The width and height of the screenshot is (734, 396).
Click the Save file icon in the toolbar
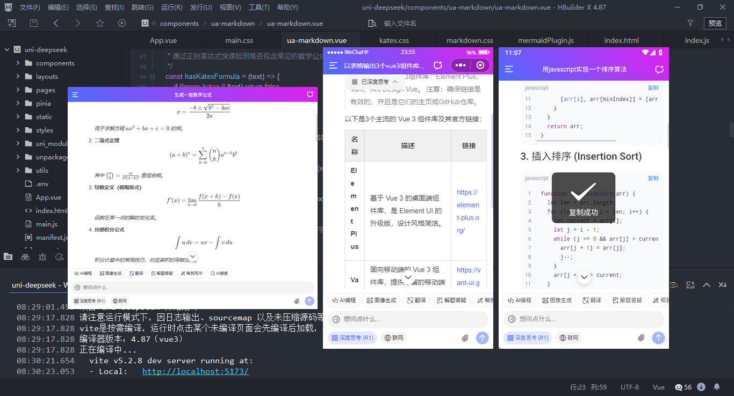pyautogui.click(x=33, y=23)
